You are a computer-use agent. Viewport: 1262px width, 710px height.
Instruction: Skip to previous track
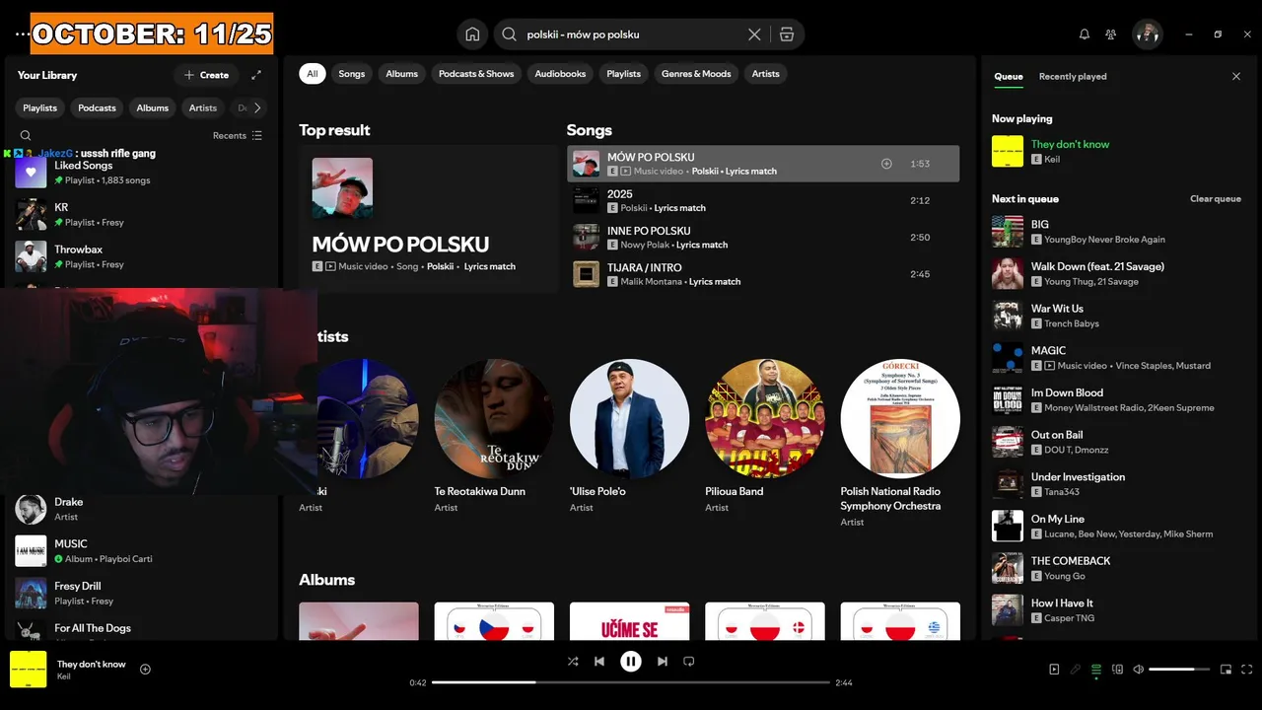coord(599,662)
